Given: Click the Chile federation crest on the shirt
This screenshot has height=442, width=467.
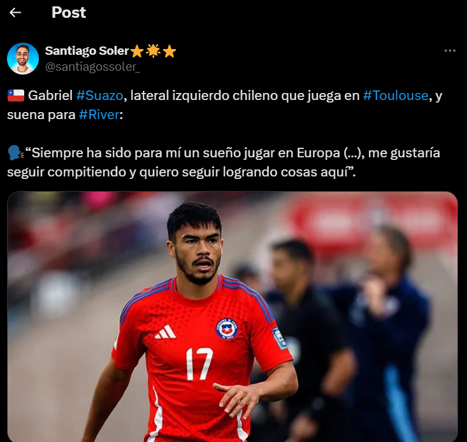Looking at the screenshot, I should 227,329.
